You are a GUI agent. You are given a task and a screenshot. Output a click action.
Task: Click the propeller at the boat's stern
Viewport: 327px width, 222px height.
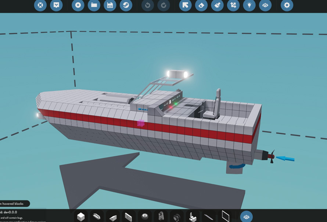(x=272, y=156)
